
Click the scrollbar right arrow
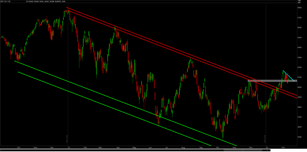269,150
